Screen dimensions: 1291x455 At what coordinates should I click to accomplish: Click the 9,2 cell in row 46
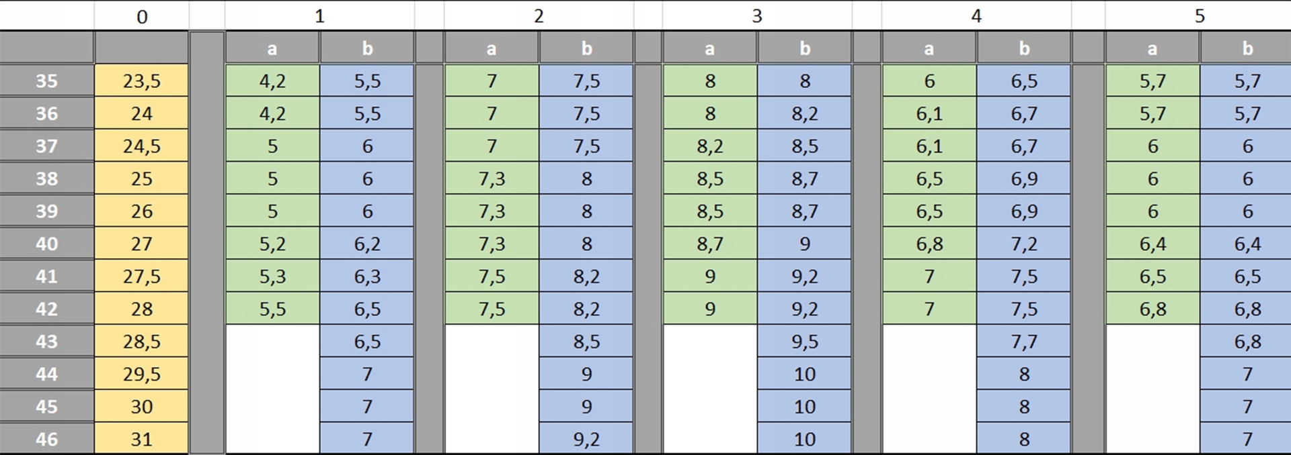(586, 439)
